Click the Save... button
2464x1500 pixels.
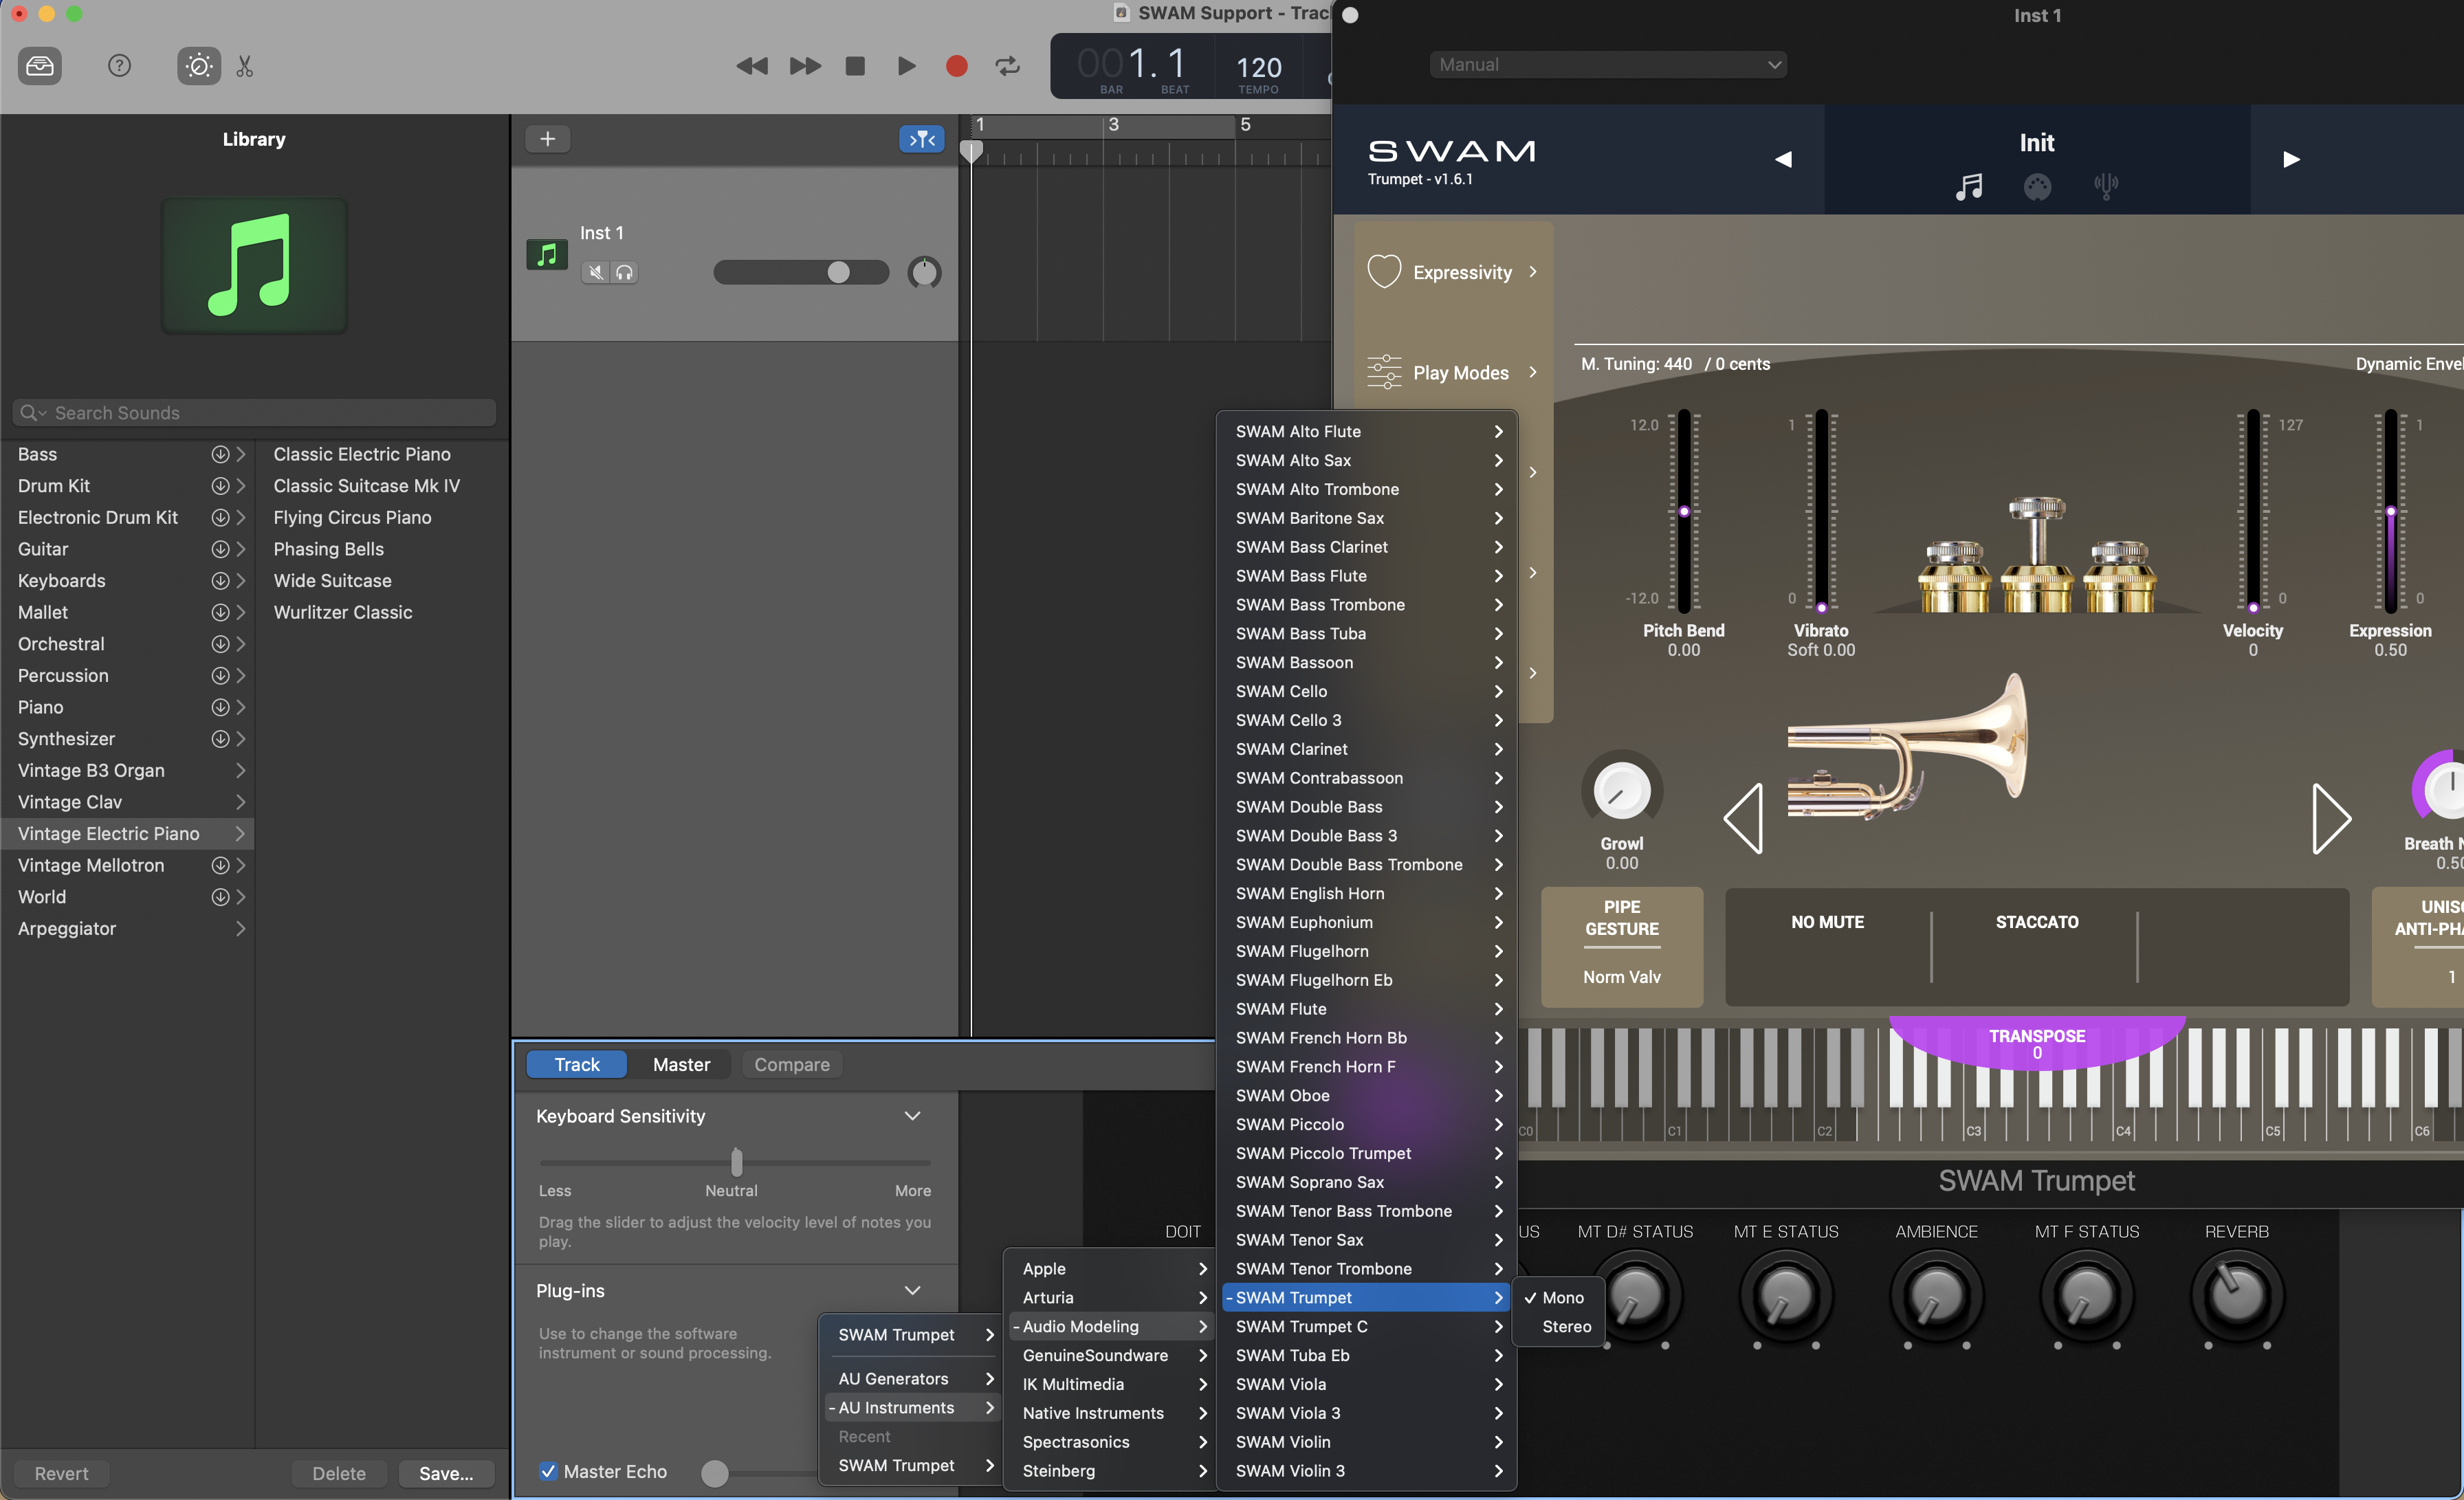coord(446,1473)
